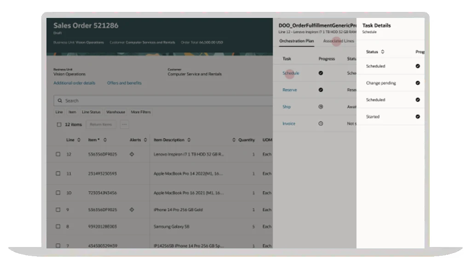Toggle the select-all 12 items checkbox
471x276 pixels.
(x=59, y=125)
